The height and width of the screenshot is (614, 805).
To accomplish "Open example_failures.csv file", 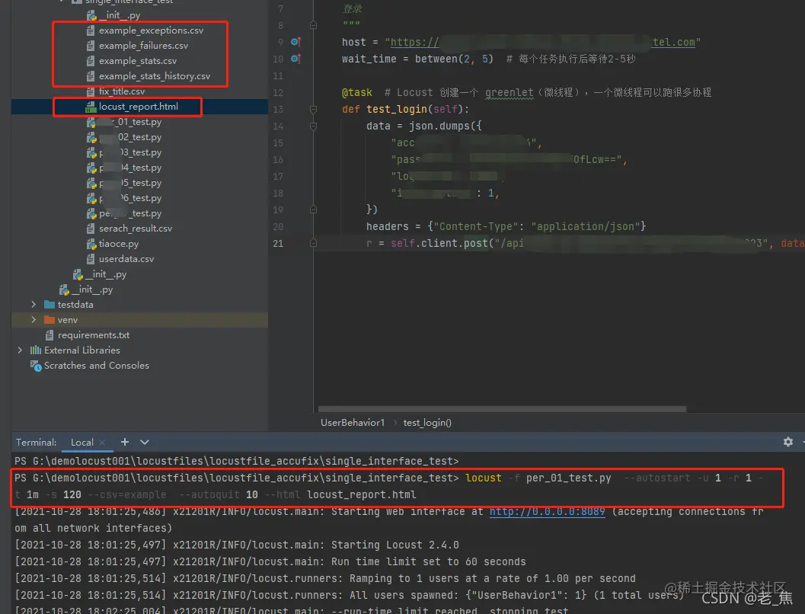I will coord(143,46).
